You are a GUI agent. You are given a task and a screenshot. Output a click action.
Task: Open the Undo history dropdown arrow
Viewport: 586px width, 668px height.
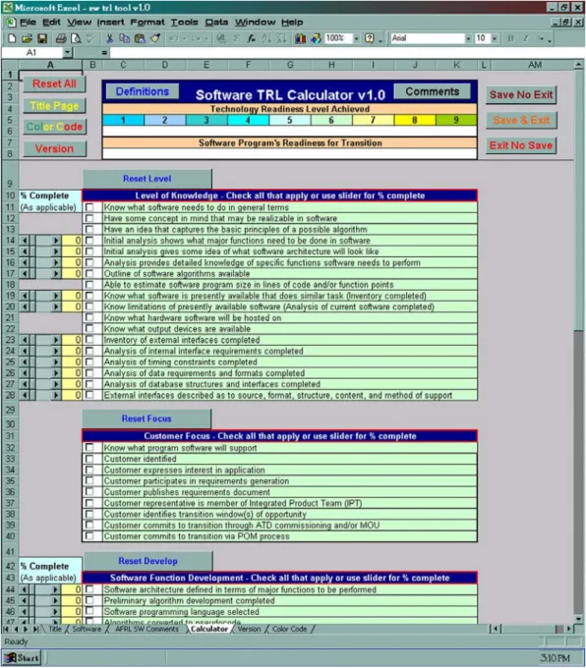pyautogui.click(x=185, y=38)
